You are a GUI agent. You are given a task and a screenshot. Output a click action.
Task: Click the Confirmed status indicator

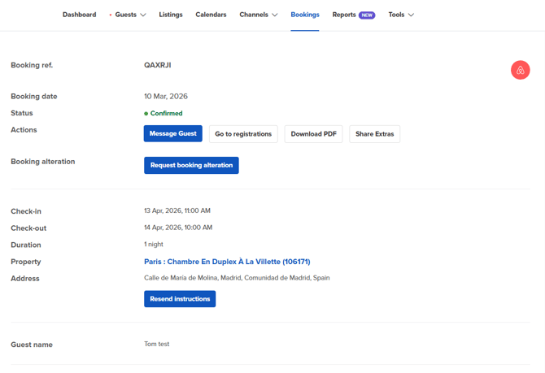click(x=165, y=114)
